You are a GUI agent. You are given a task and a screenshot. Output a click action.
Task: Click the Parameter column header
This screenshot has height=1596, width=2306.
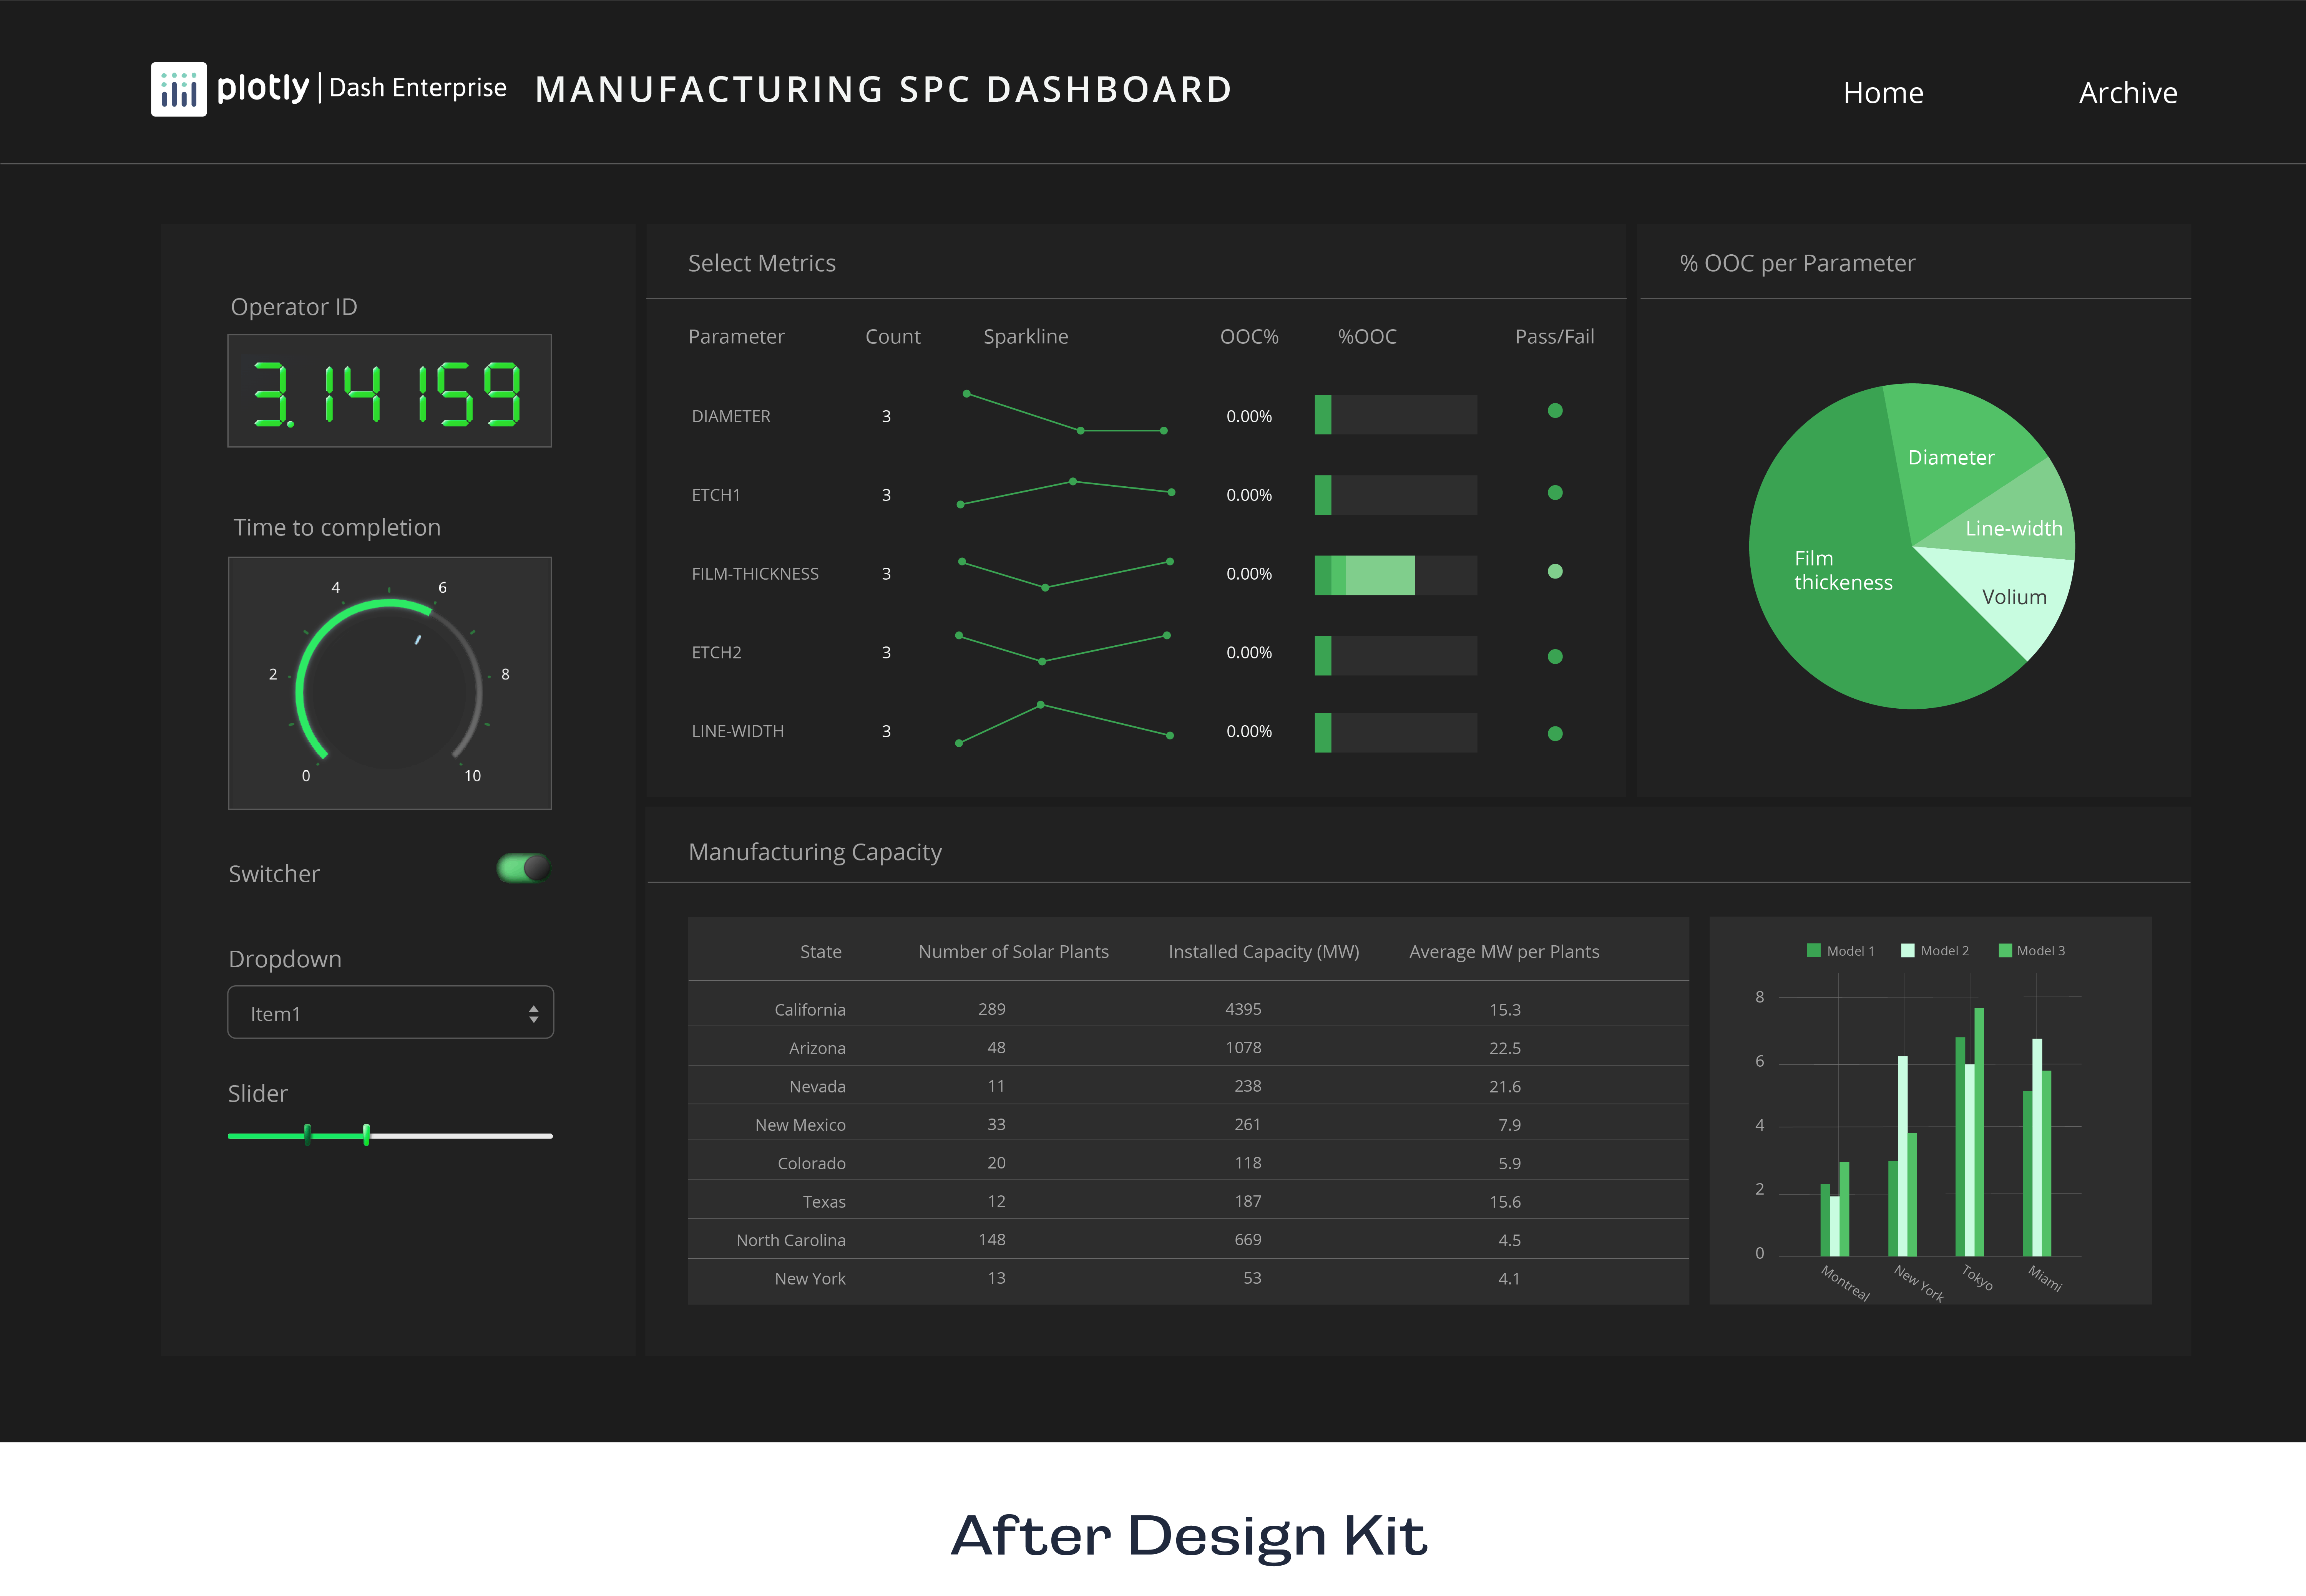736,337
